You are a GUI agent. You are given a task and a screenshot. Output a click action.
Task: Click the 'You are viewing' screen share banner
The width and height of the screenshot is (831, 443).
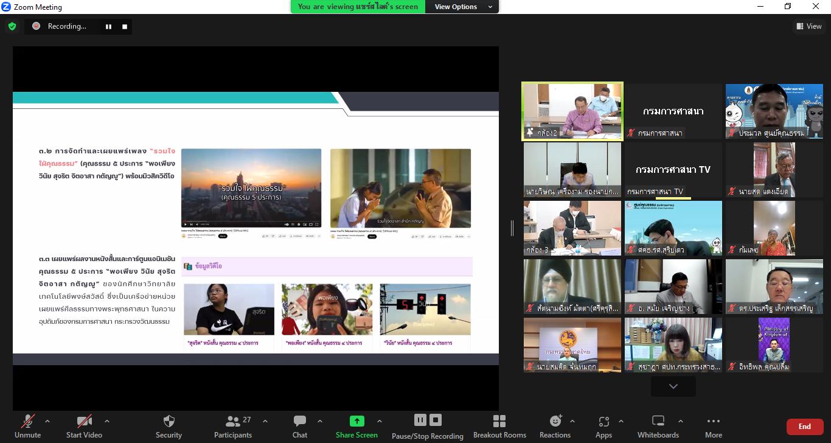358,7
